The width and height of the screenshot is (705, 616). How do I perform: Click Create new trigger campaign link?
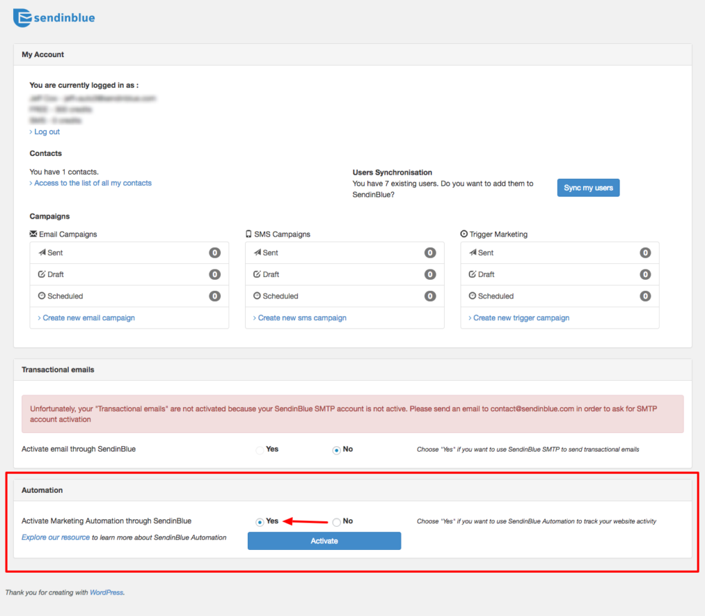pyautogui.click(x=521, y=318)
